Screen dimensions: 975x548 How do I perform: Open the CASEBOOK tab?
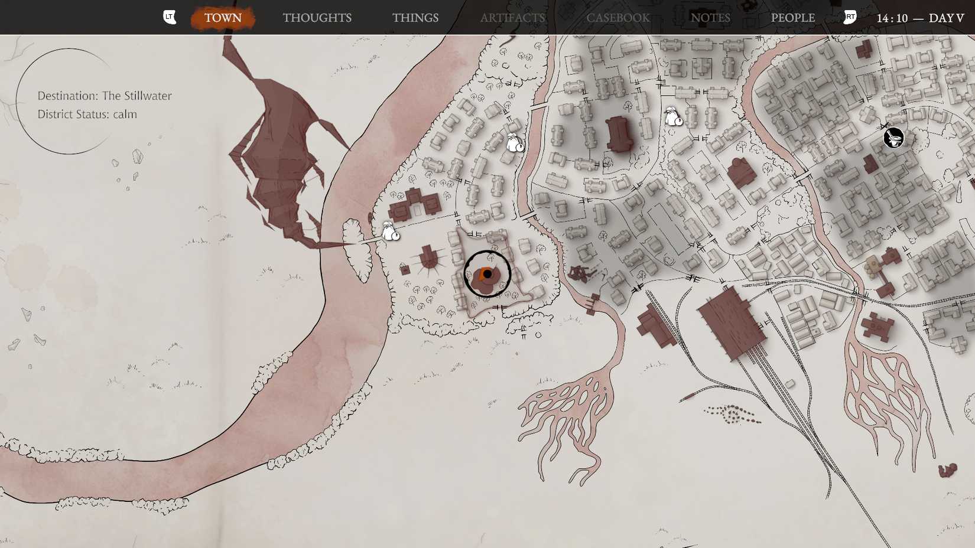(x=618, y=18)
